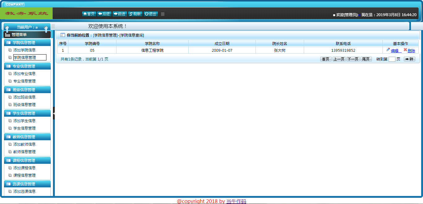
Task: Click 联系电话 column header
Action: [x=343, y=43]
